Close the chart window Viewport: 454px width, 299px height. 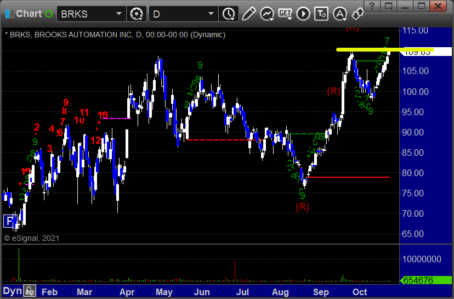(x=438, y=6)
